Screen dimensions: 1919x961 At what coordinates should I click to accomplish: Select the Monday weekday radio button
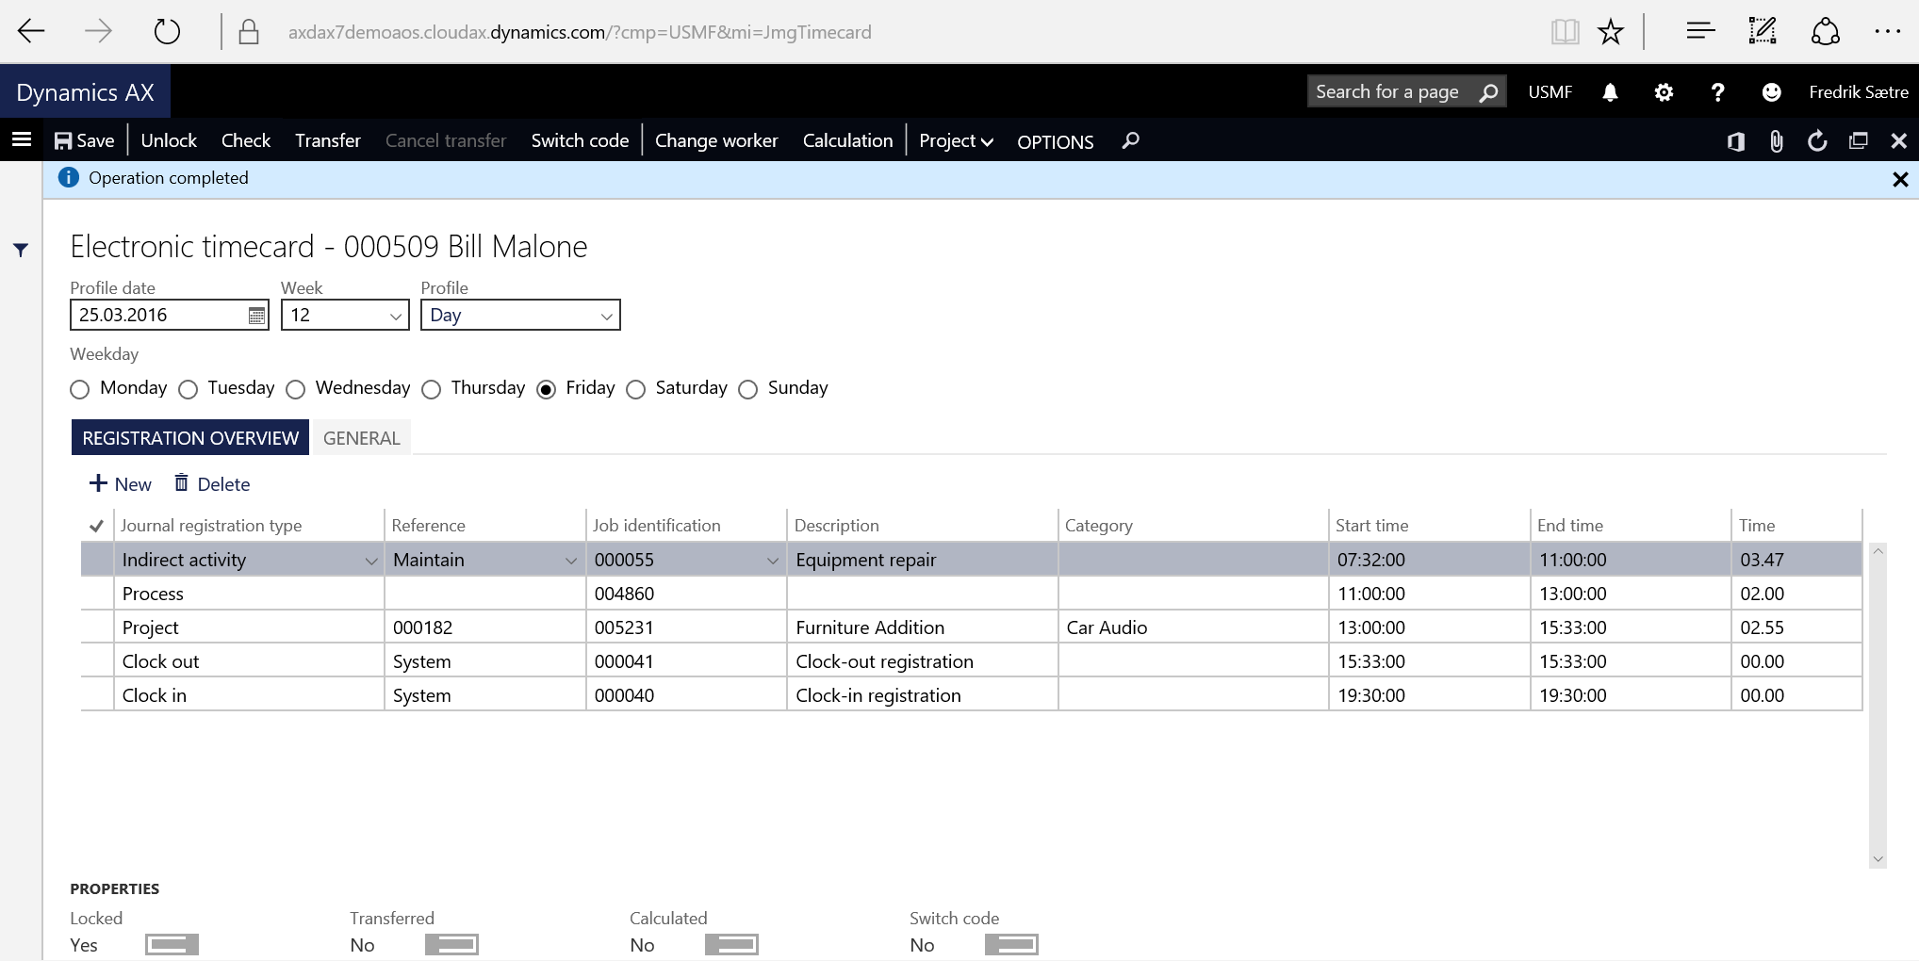coord(80,389)
